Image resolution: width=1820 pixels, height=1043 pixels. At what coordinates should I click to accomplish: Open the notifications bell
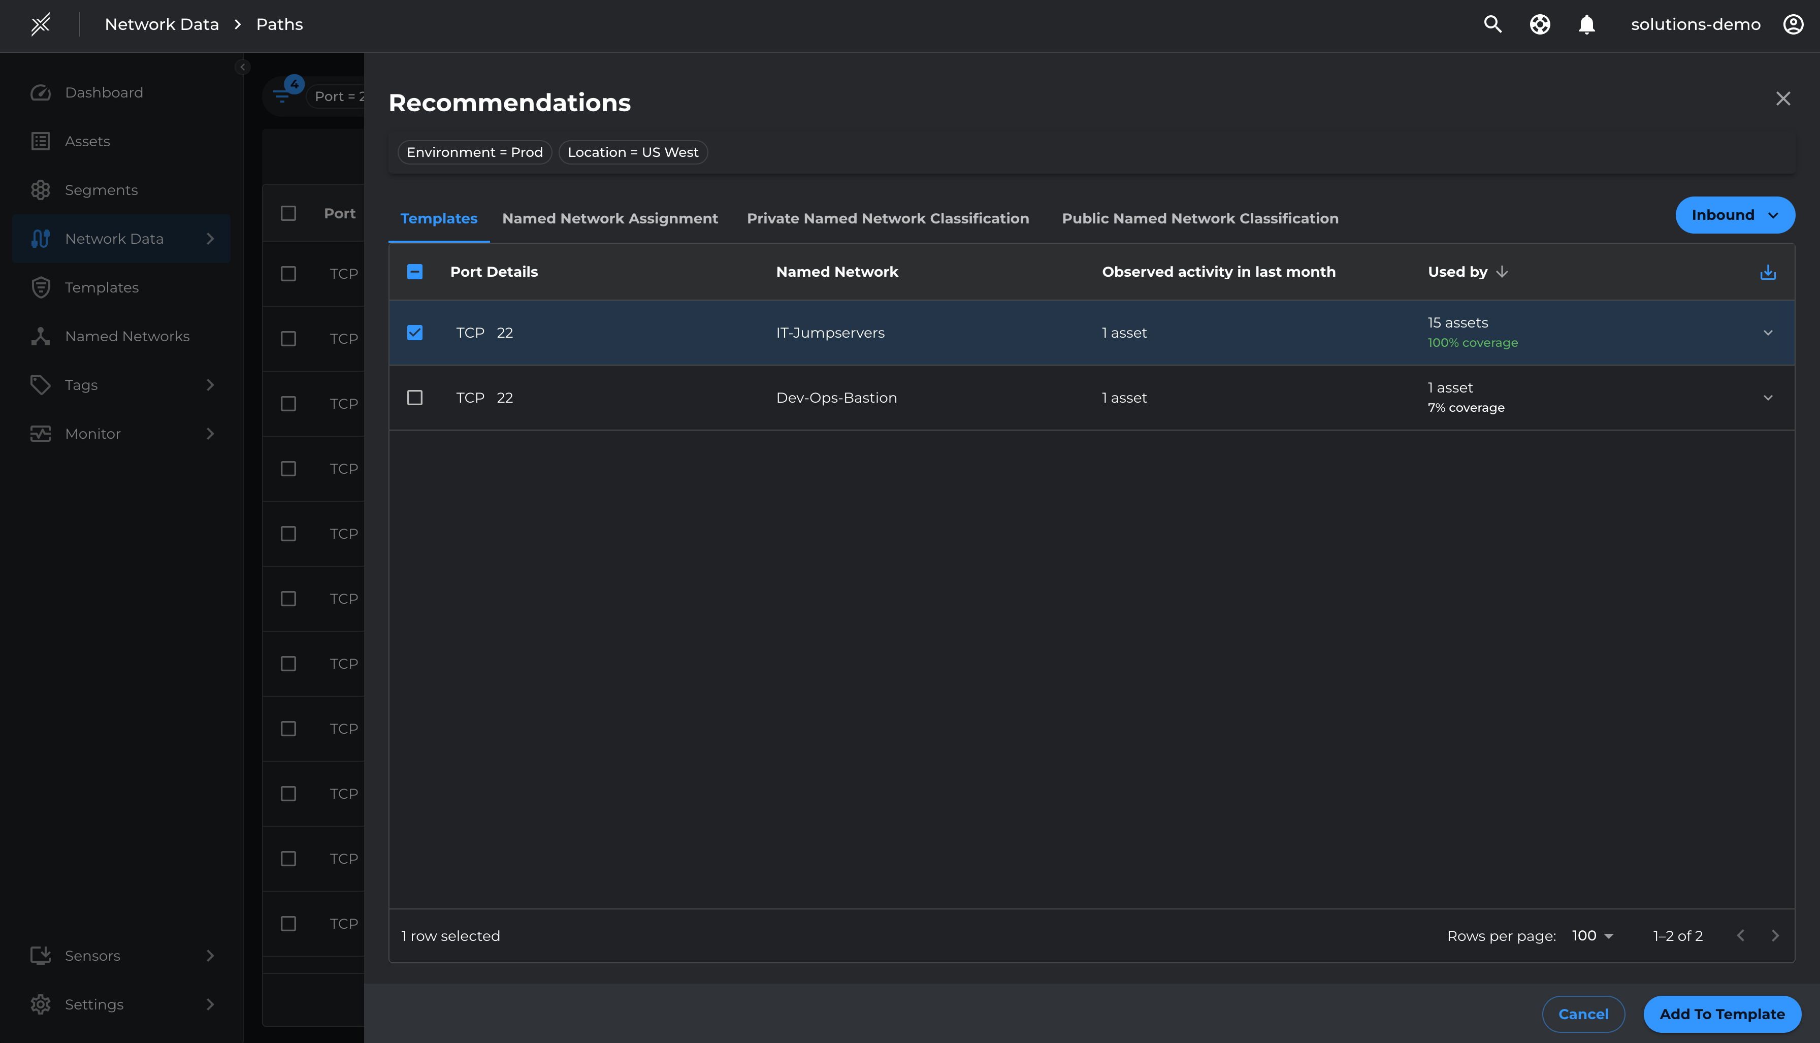point(1586,24)
